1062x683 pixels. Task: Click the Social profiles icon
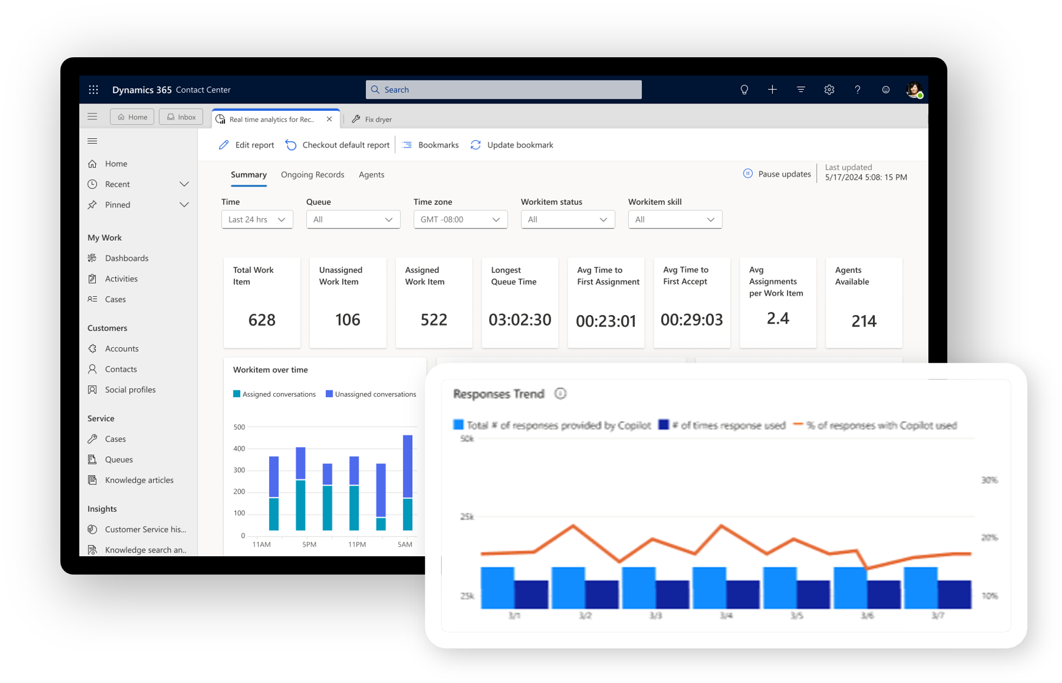click(92, 389)
